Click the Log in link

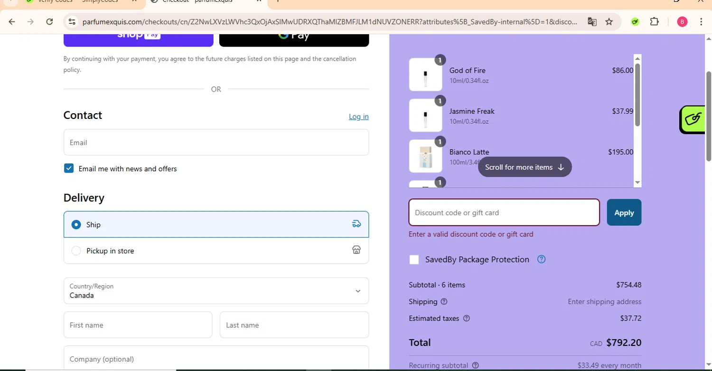click(x=358, y=117)
